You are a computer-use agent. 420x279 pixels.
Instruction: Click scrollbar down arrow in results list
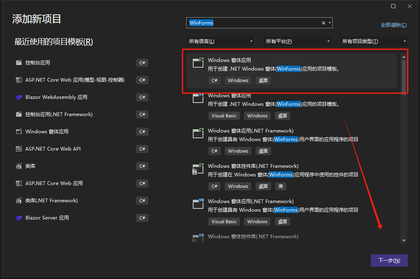(404, 241)
